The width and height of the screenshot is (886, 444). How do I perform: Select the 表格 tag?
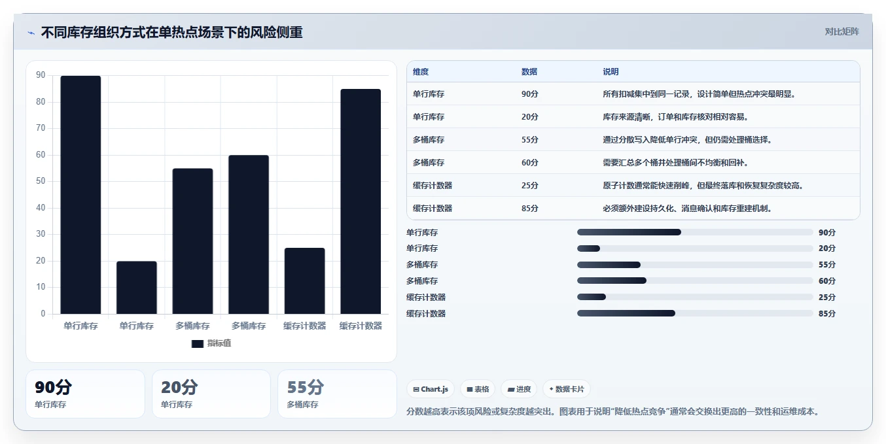point(478,389)
